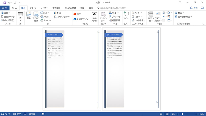The height and width of the screenshot is (116, 206).
Task: Switch to the デザイン ribbon tab
Action: coord(33,8)
